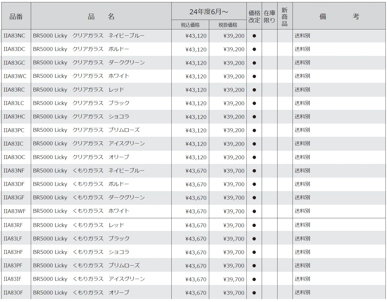Select product code IIA83RF
The width and height of the screenshot is (387, 302).
tap(13, 225)
